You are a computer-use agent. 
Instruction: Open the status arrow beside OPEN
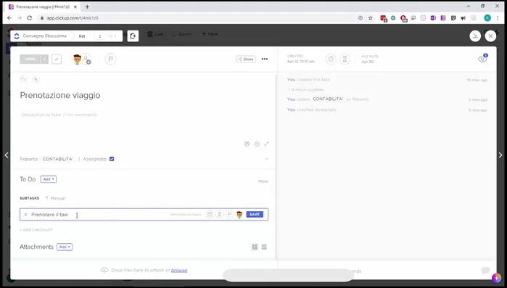click(x=45, y=59)
